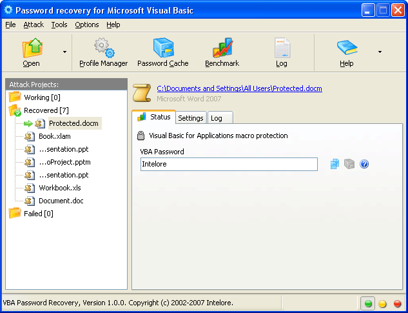Click the VBA Password input field
The width and height of the screenshot is (408, 313).
coord(229,165)
